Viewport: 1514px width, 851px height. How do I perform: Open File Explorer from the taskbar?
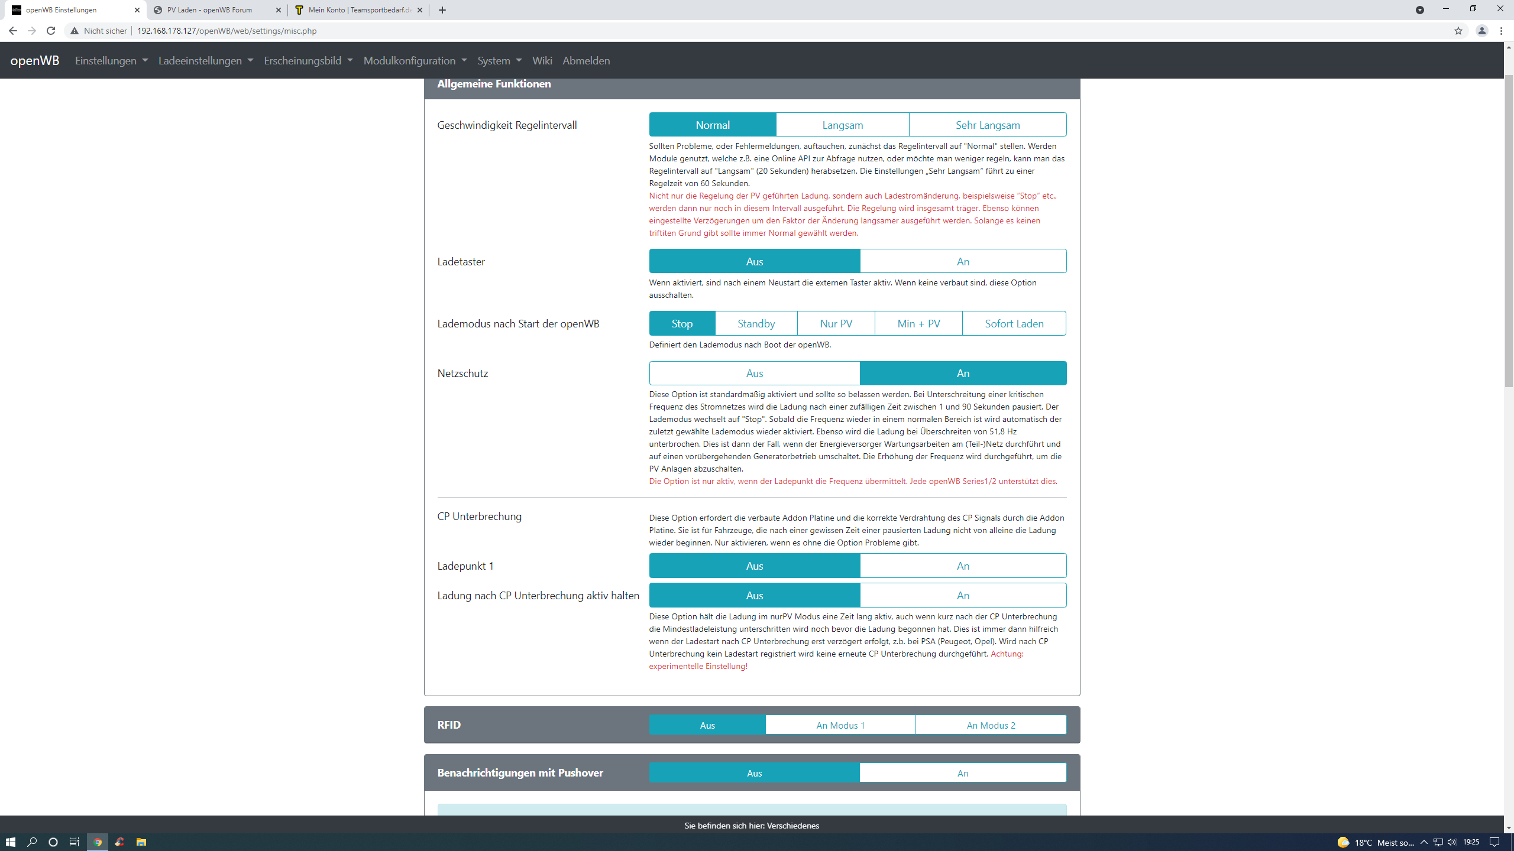141,842
